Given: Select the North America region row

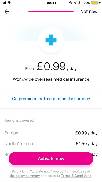Looking at the screenshot, I should coord(51,144).
